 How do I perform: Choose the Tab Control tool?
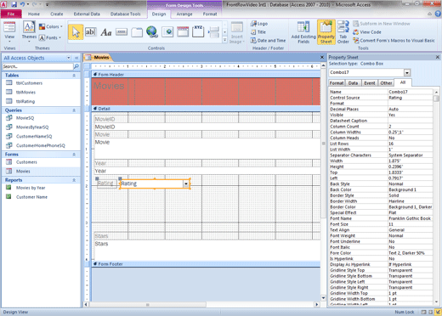tap(137, 32)
